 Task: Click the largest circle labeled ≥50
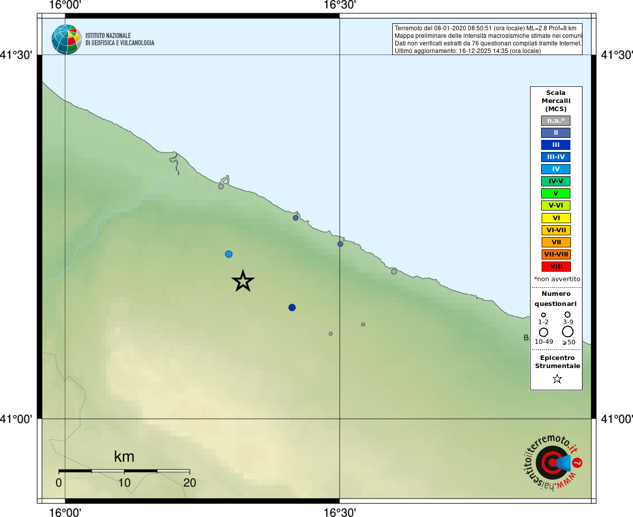(568, 332)
